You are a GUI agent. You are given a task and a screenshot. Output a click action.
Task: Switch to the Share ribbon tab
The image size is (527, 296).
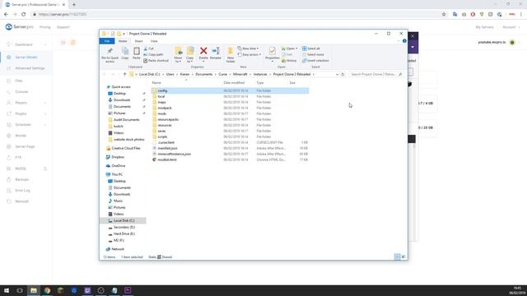(x=138, y=41)
